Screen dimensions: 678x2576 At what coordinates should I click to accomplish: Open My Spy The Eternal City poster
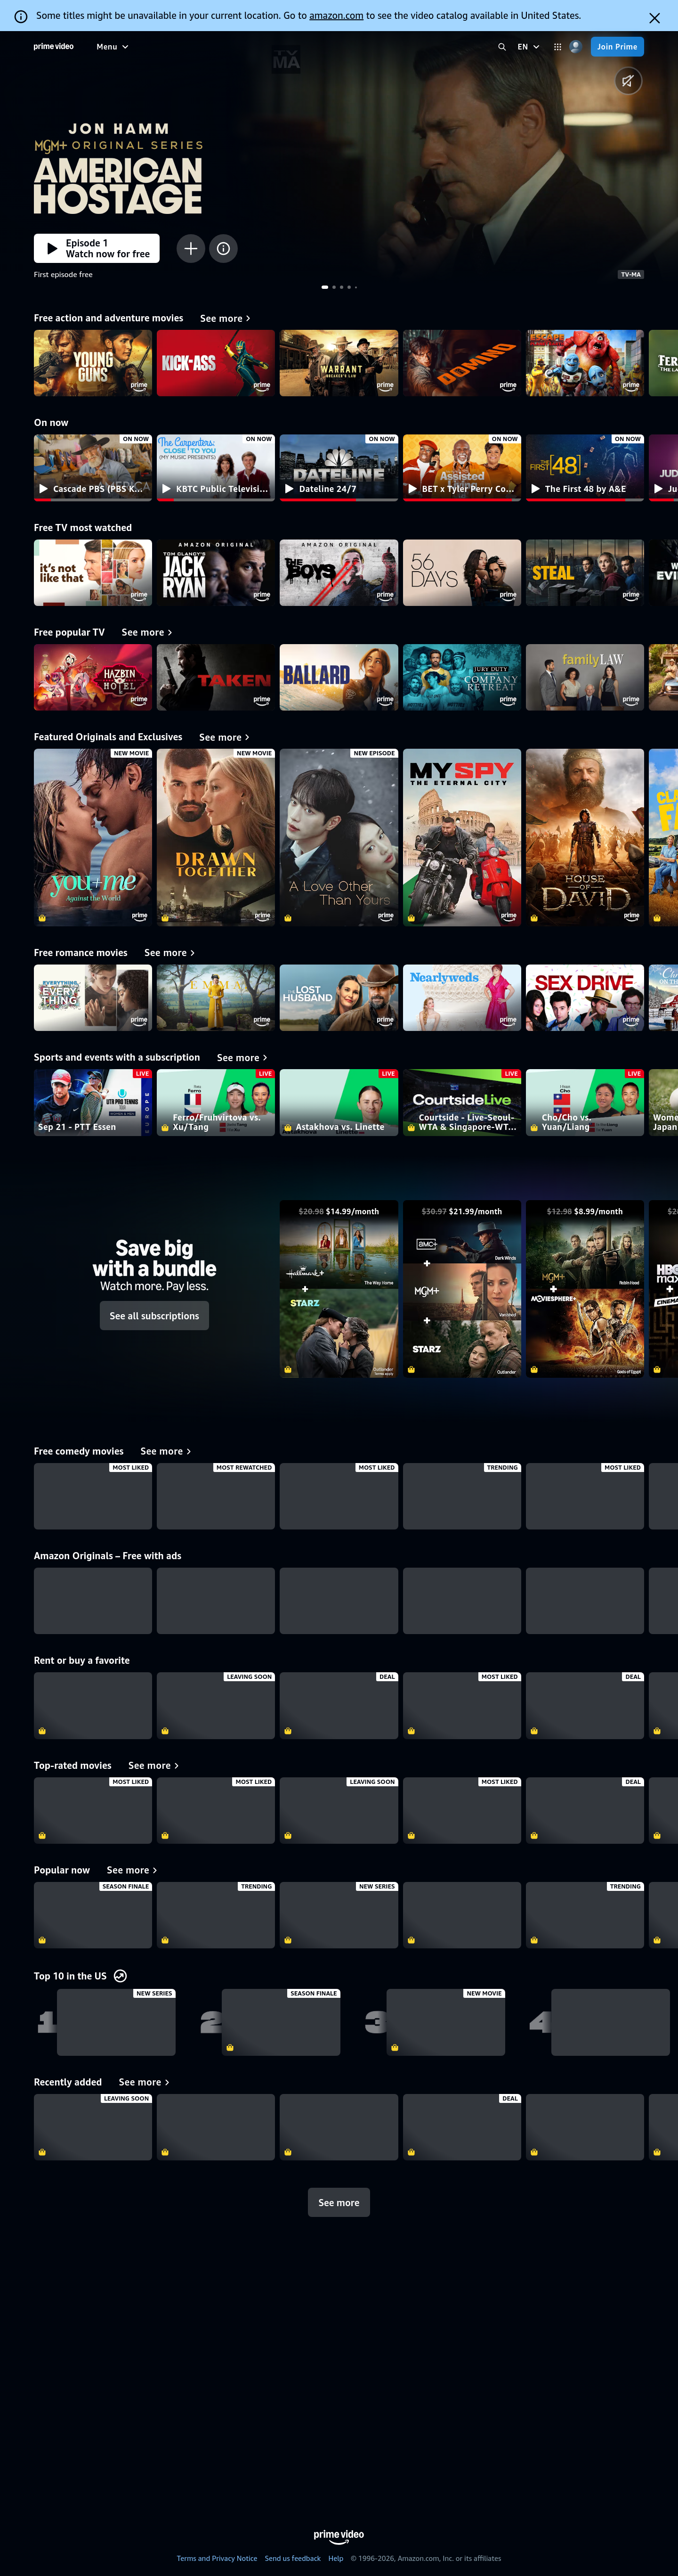pyautogui.click(x=461, y=837)
